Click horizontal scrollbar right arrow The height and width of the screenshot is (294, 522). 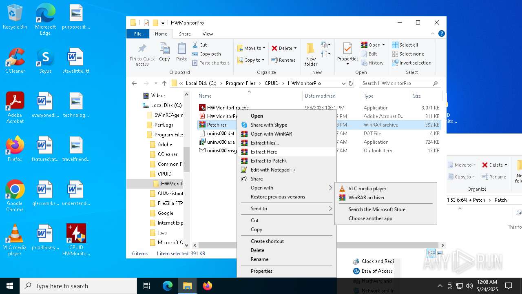tap(442, 245)
